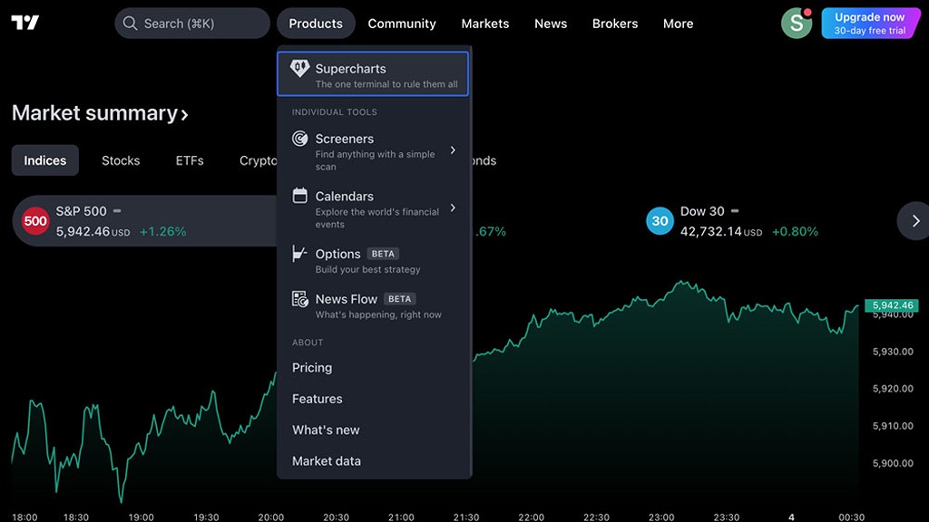Open the Market data link

point(327,461)
